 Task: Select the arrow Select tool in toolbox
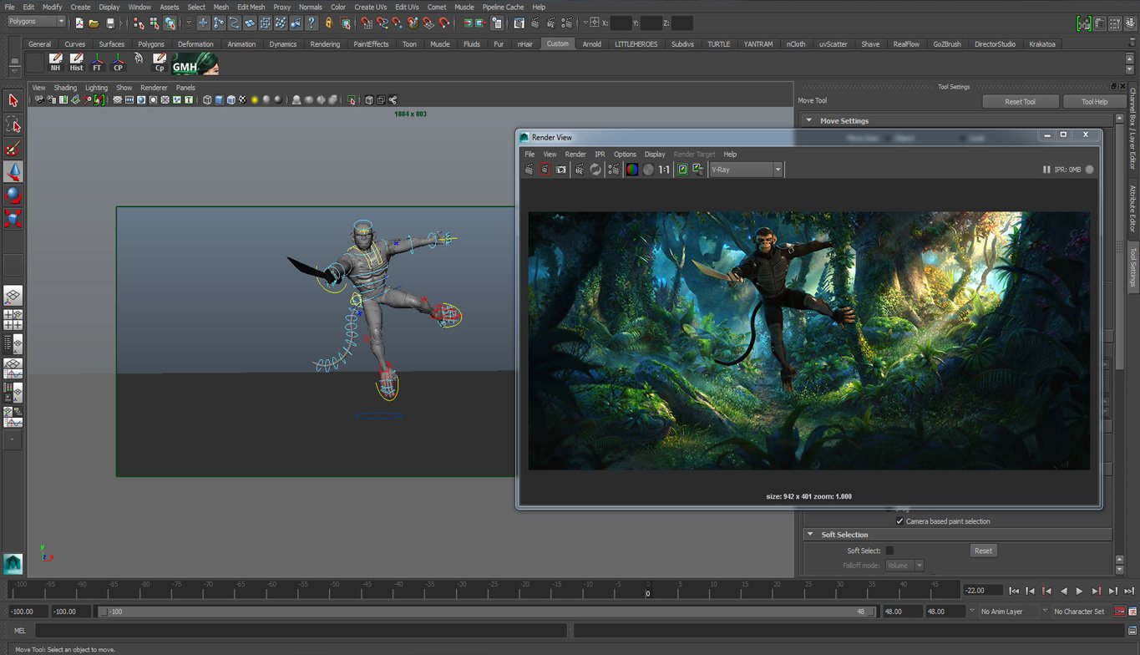coord(13,100)
